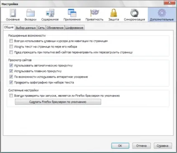This screenshot has height=153, width=177.
Task: Open the Содержимое settings panel
Action: pyautogui.click(x=50, y=15)
